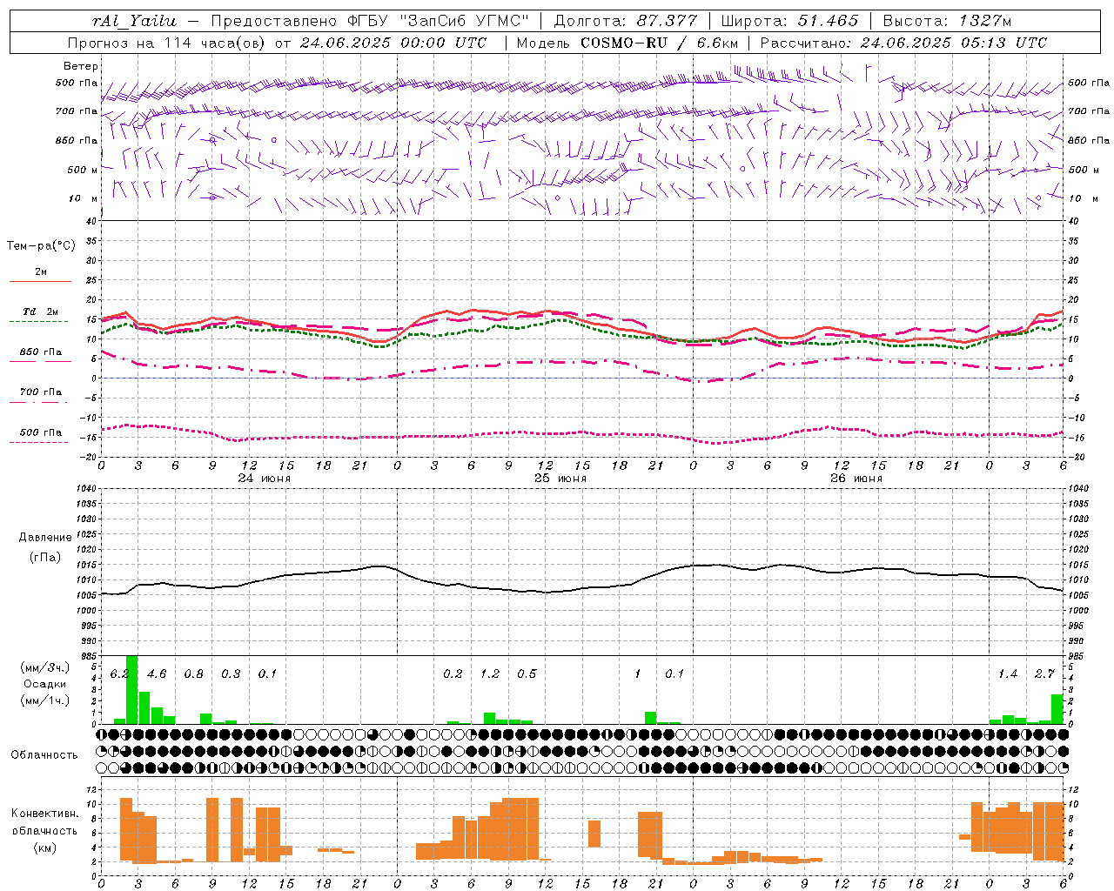Screen dimensions: 1114x891
Task: Click the Давление pressure panel label
Action: pos(45,538)
